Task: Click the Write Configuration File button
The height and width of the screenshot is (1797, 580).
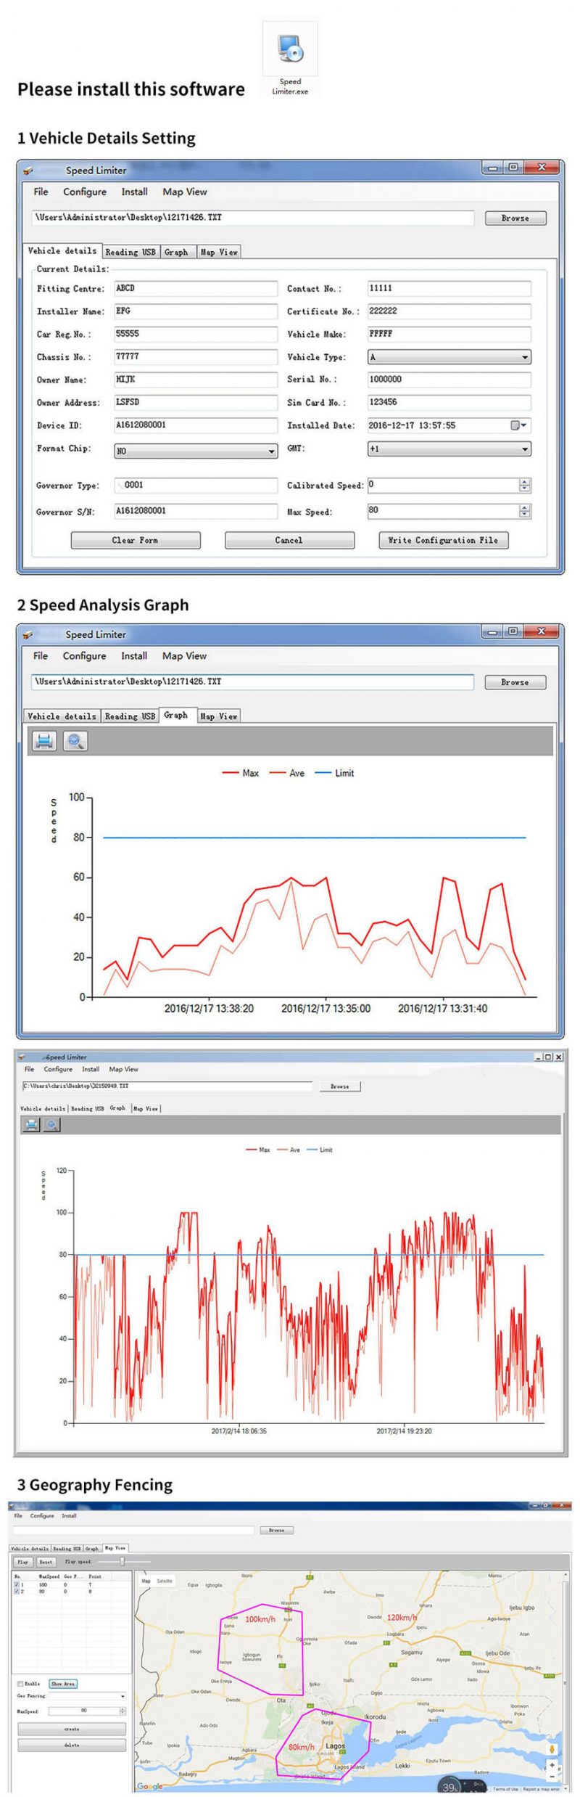Action: click(442, 540)
